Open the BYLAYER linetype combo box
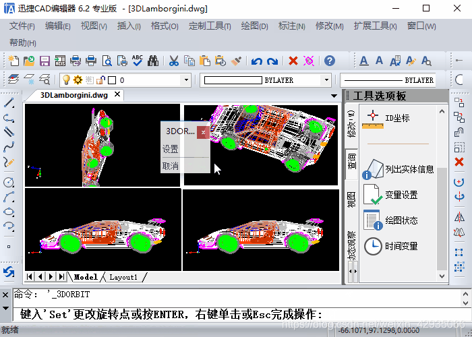The image size is (472, 337). 388,80
